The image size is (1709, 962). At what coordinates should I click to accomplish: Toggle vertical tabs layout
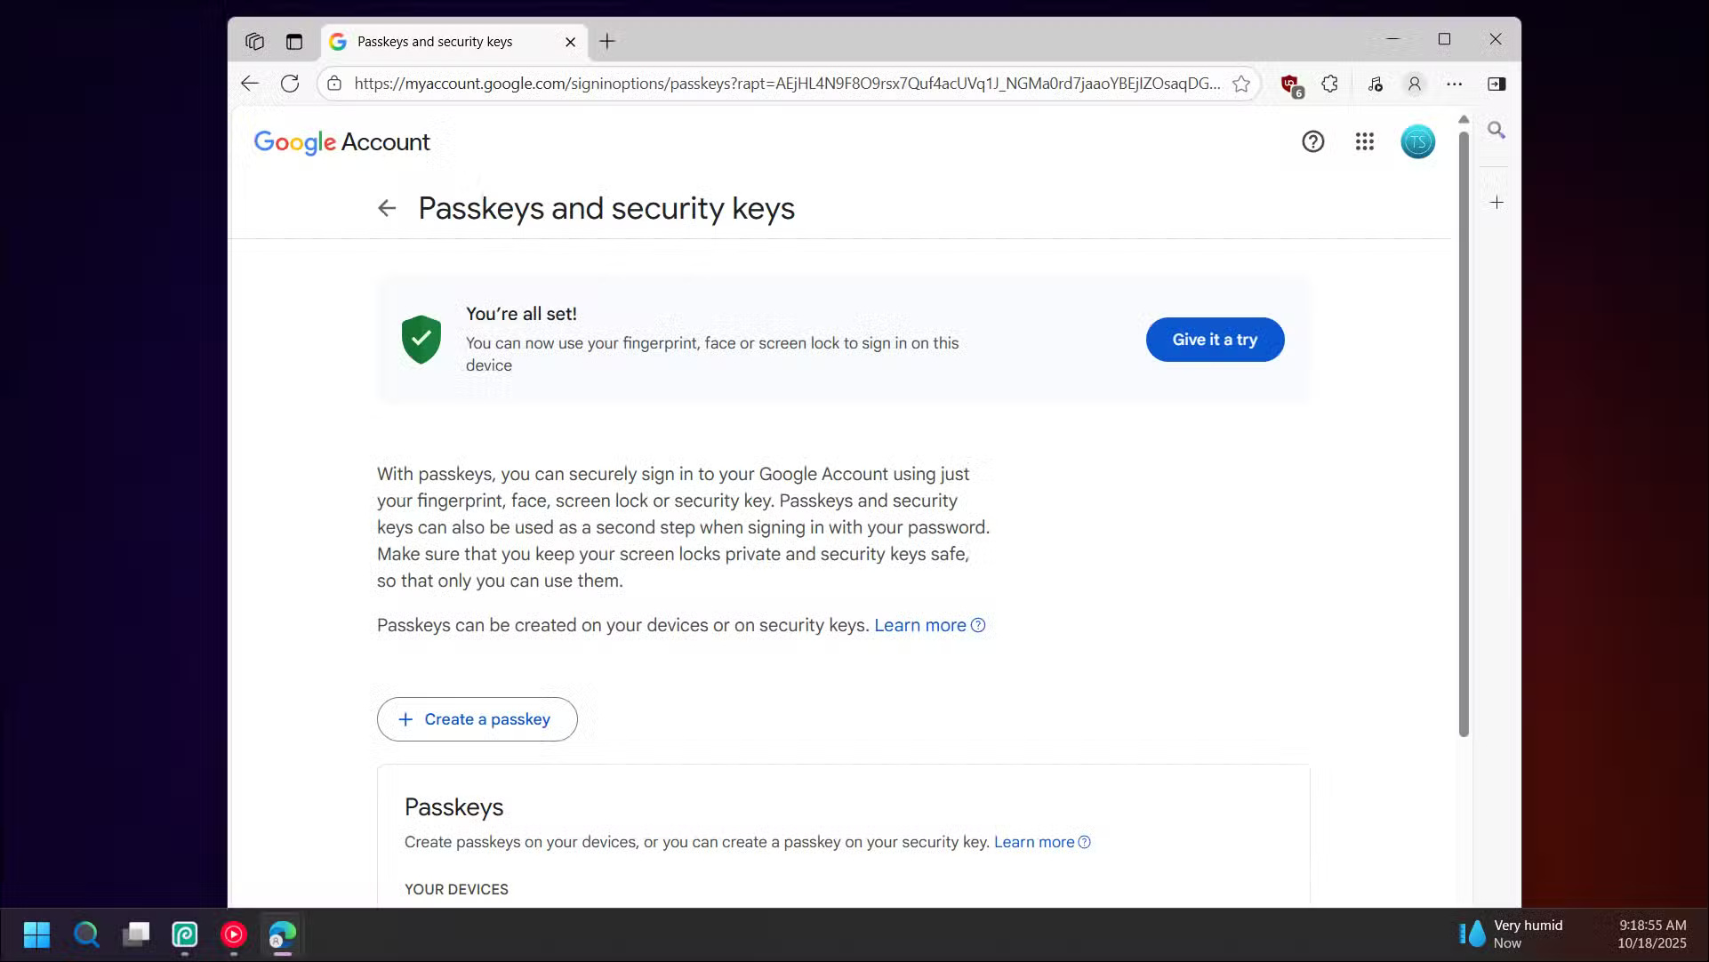(x=293, y=41)
